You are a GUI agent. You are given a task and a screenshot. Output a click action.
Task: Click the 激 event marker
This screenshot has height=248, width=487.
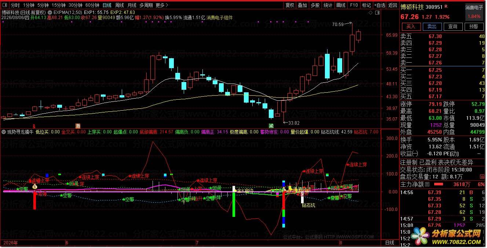point(78,126)
